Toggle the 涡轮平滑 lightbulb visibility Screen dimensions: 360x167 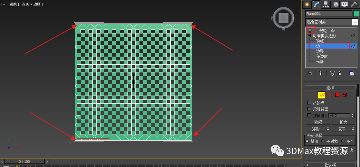(310, 30)
